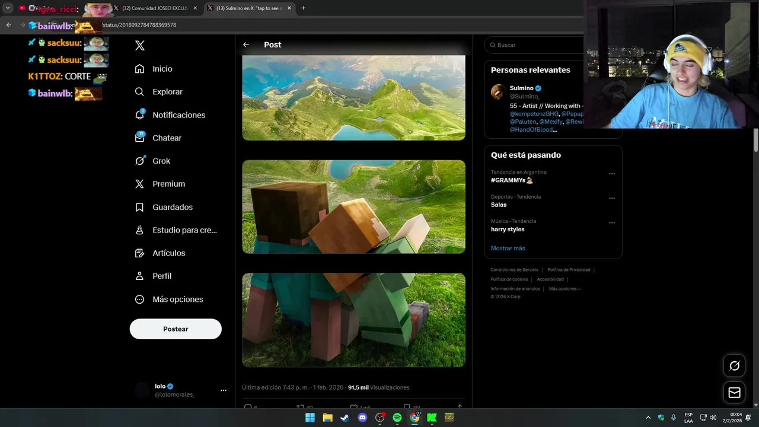The height and width of the screenshot is (427, 759).
Task: Click the Inicio house icon
Action: (139, 69)
